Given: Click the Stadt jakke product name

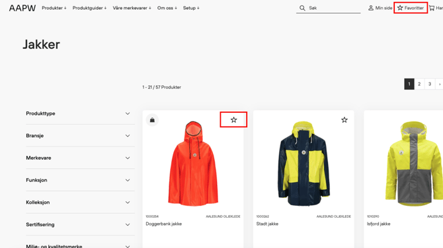Looking at the screenshot, I should pos(267,224).
